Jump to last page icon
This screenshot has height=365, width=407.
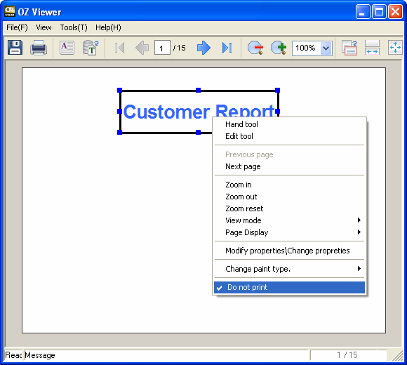(227, 48)
